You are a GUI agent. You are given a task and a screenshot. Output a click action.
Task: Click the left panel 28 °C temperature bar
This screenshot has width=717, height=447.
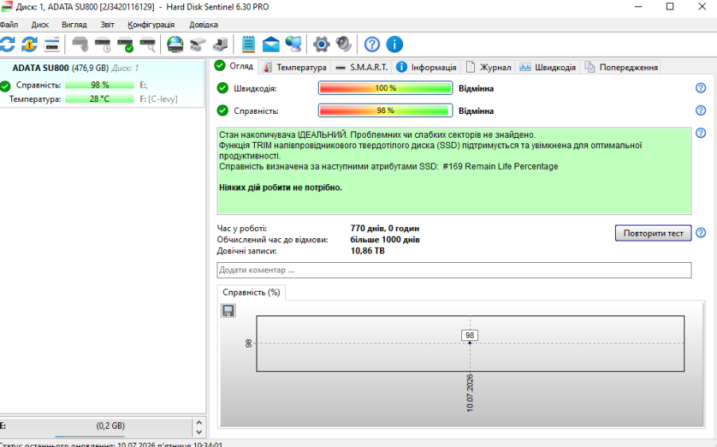[x=100, y=99]
